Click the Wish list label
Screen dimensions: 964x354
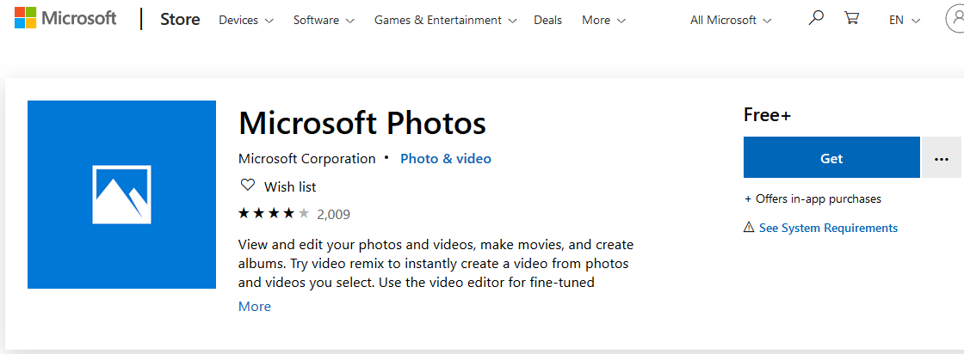click(290, 186)
